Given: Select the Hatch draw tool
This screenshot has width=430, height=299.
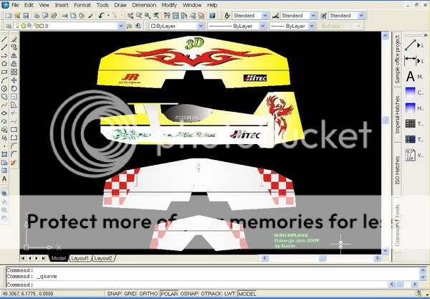Looking at the screenshot, I should point(4,154).
